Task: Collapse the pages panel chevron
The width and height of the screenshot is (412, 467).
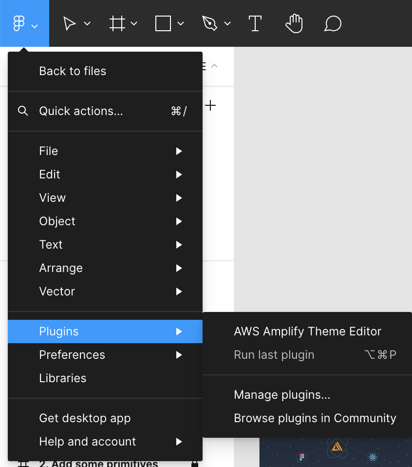Action: pos(214,66)
